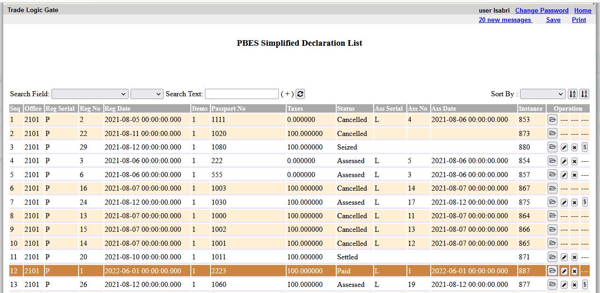
Task: Expand the Sort By dropdown
Action: (x=542, y=94)
